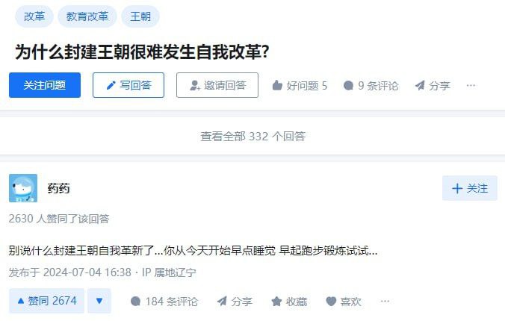Click the star 收藏 icon
Viewport: 505px width, 321px height.
click(x=276, y=302)
